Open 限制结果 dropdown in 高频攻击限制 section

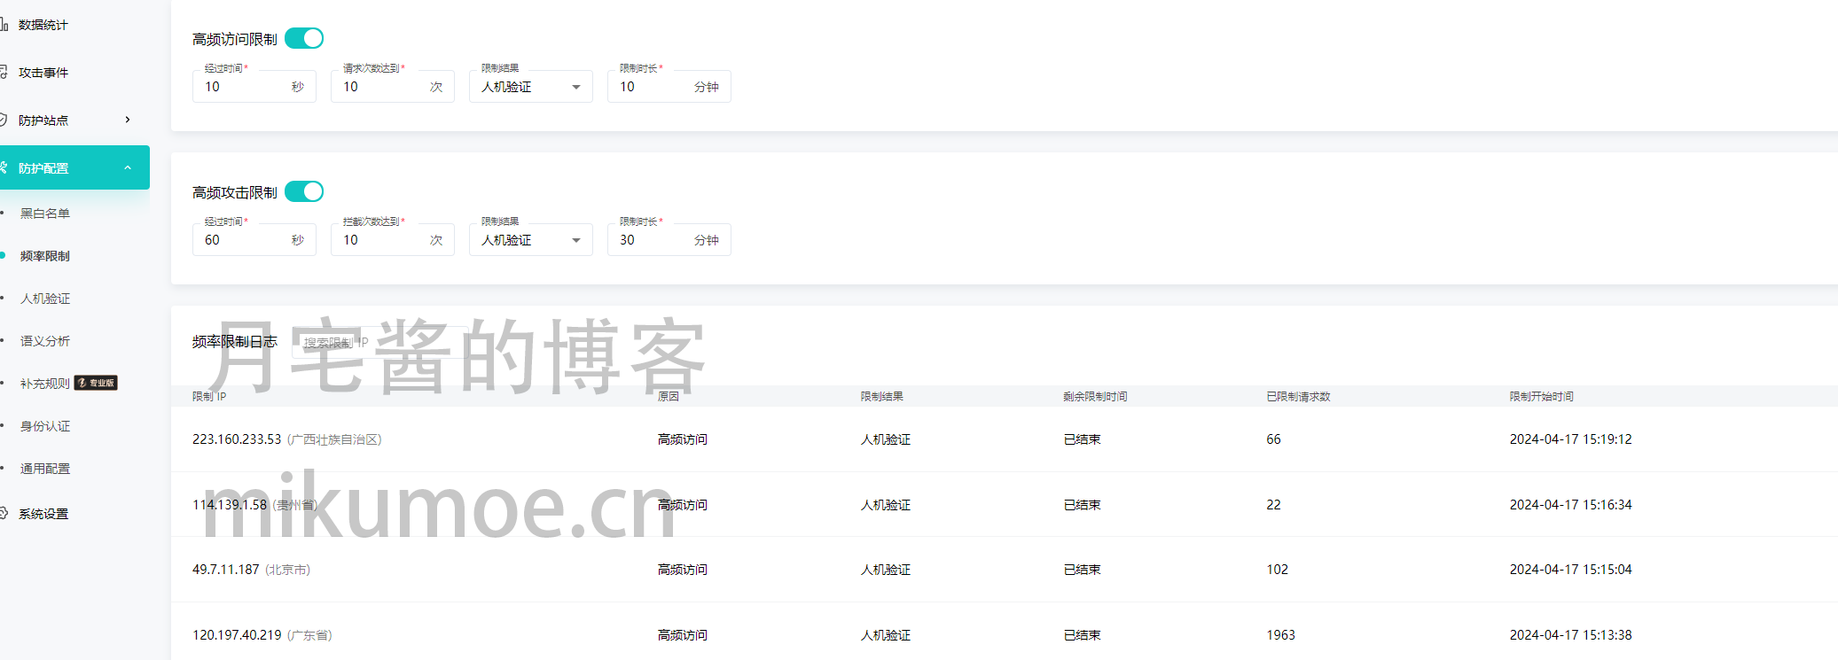pos(530,240)
